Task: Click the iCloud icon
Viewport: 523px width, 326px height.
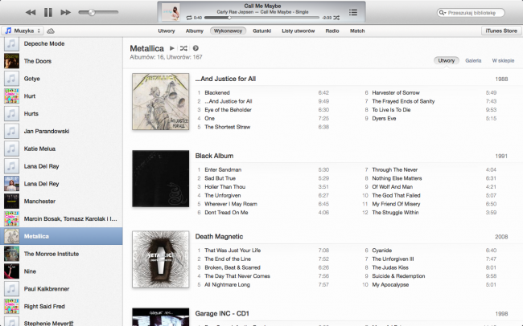Action: pyautogui.click(x=51, y=31)
